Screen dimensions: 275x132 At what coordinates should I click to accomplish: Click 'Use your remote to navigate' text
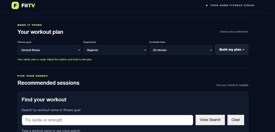coord(232,85)
